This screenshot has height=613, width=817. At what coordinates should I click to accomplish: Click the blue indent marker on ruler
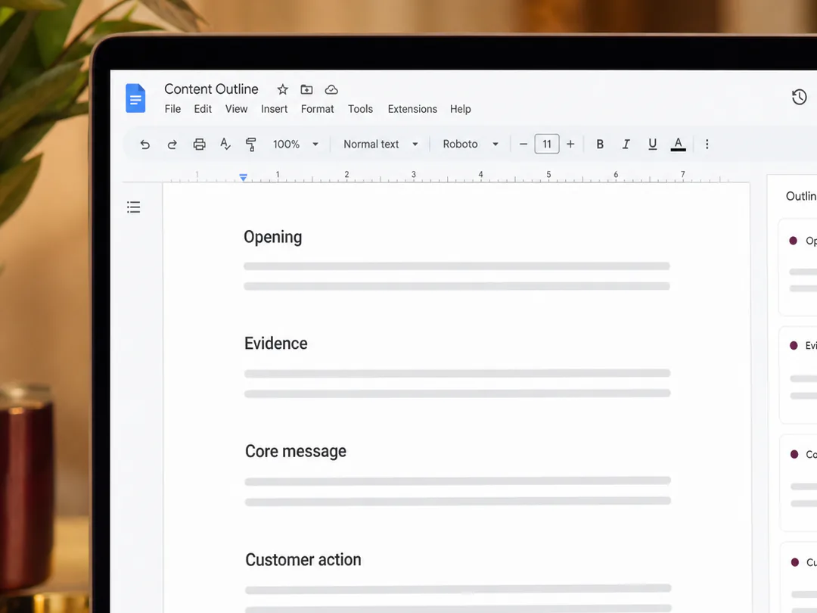click(x=244, y=178)
